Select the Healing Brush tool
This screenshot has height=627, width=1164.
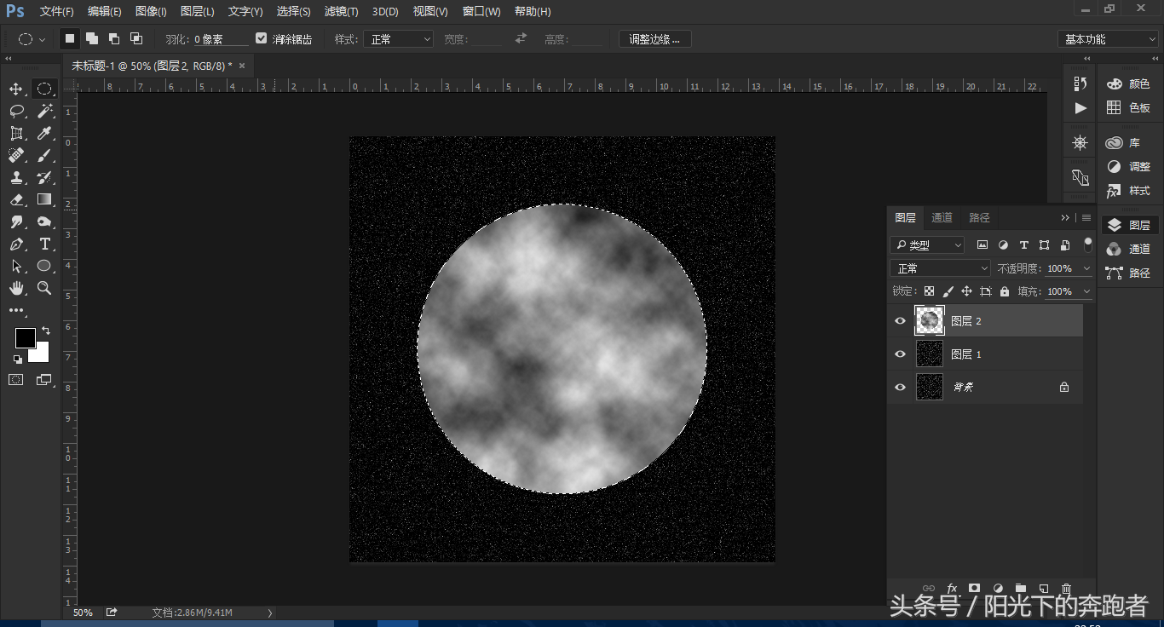pyautogui.click(x=16, y=156)
